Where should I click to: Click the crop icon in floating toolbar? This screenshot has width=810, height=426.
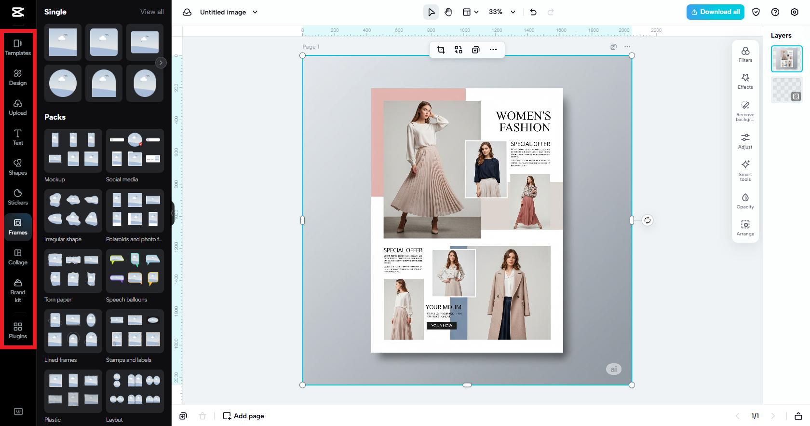tap(441, 50)
